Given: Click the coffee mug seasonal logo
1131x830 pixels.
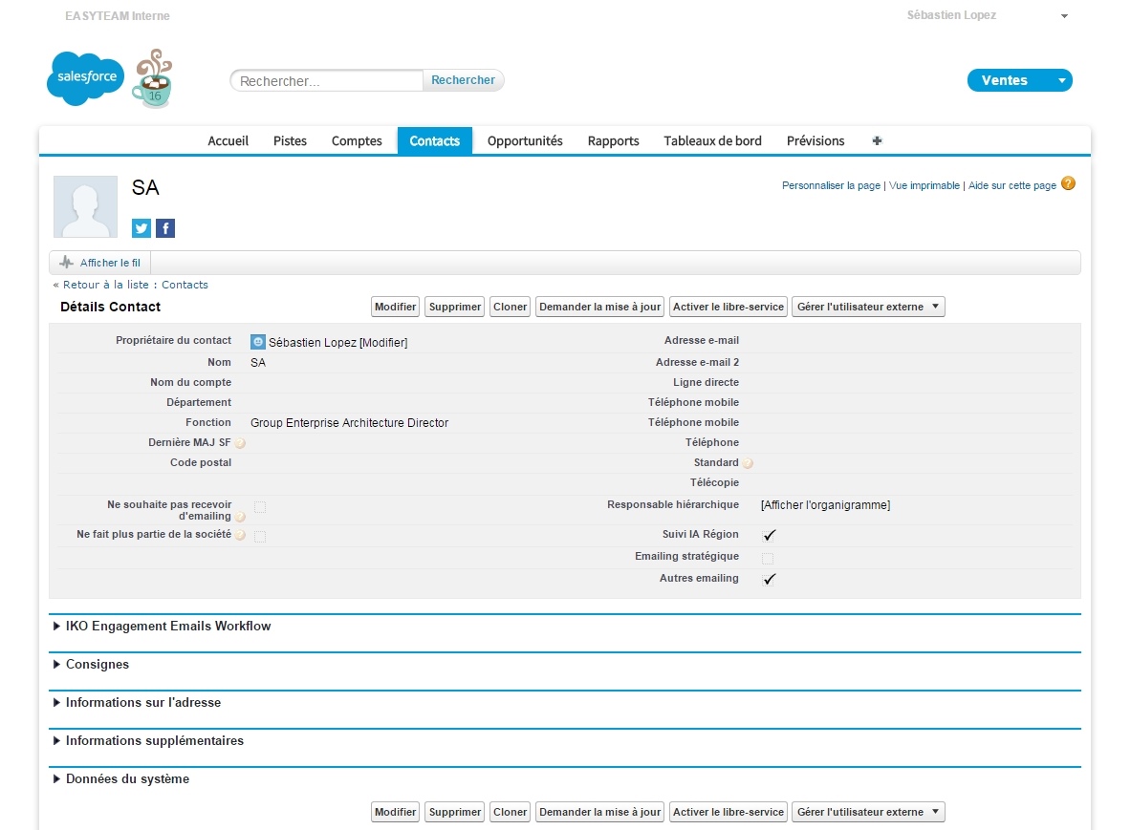Looking at the screenshot, I should (152, 78).
